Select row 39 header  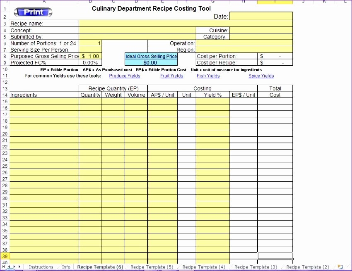(5, 256)
